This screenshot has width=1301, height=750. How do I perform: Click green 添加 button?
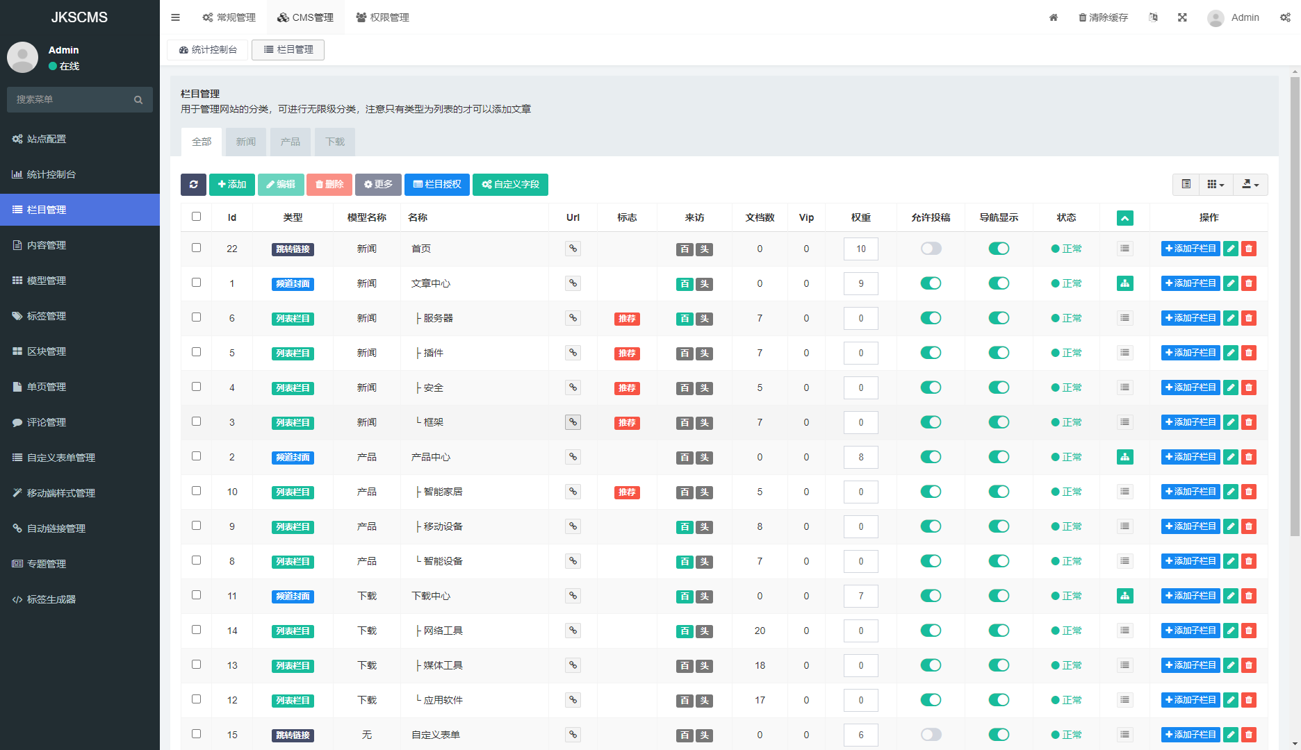click(232, 184)
